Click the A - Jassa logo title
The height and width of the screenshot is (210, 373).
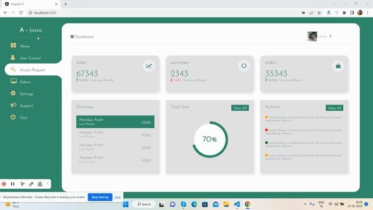click(31, 30)
